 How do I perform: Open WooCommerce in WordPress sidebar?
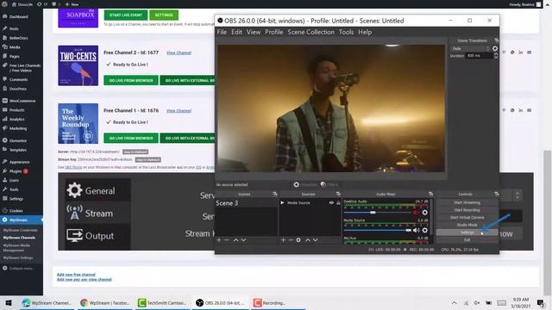pyautogui.click(x=22, y=101)
